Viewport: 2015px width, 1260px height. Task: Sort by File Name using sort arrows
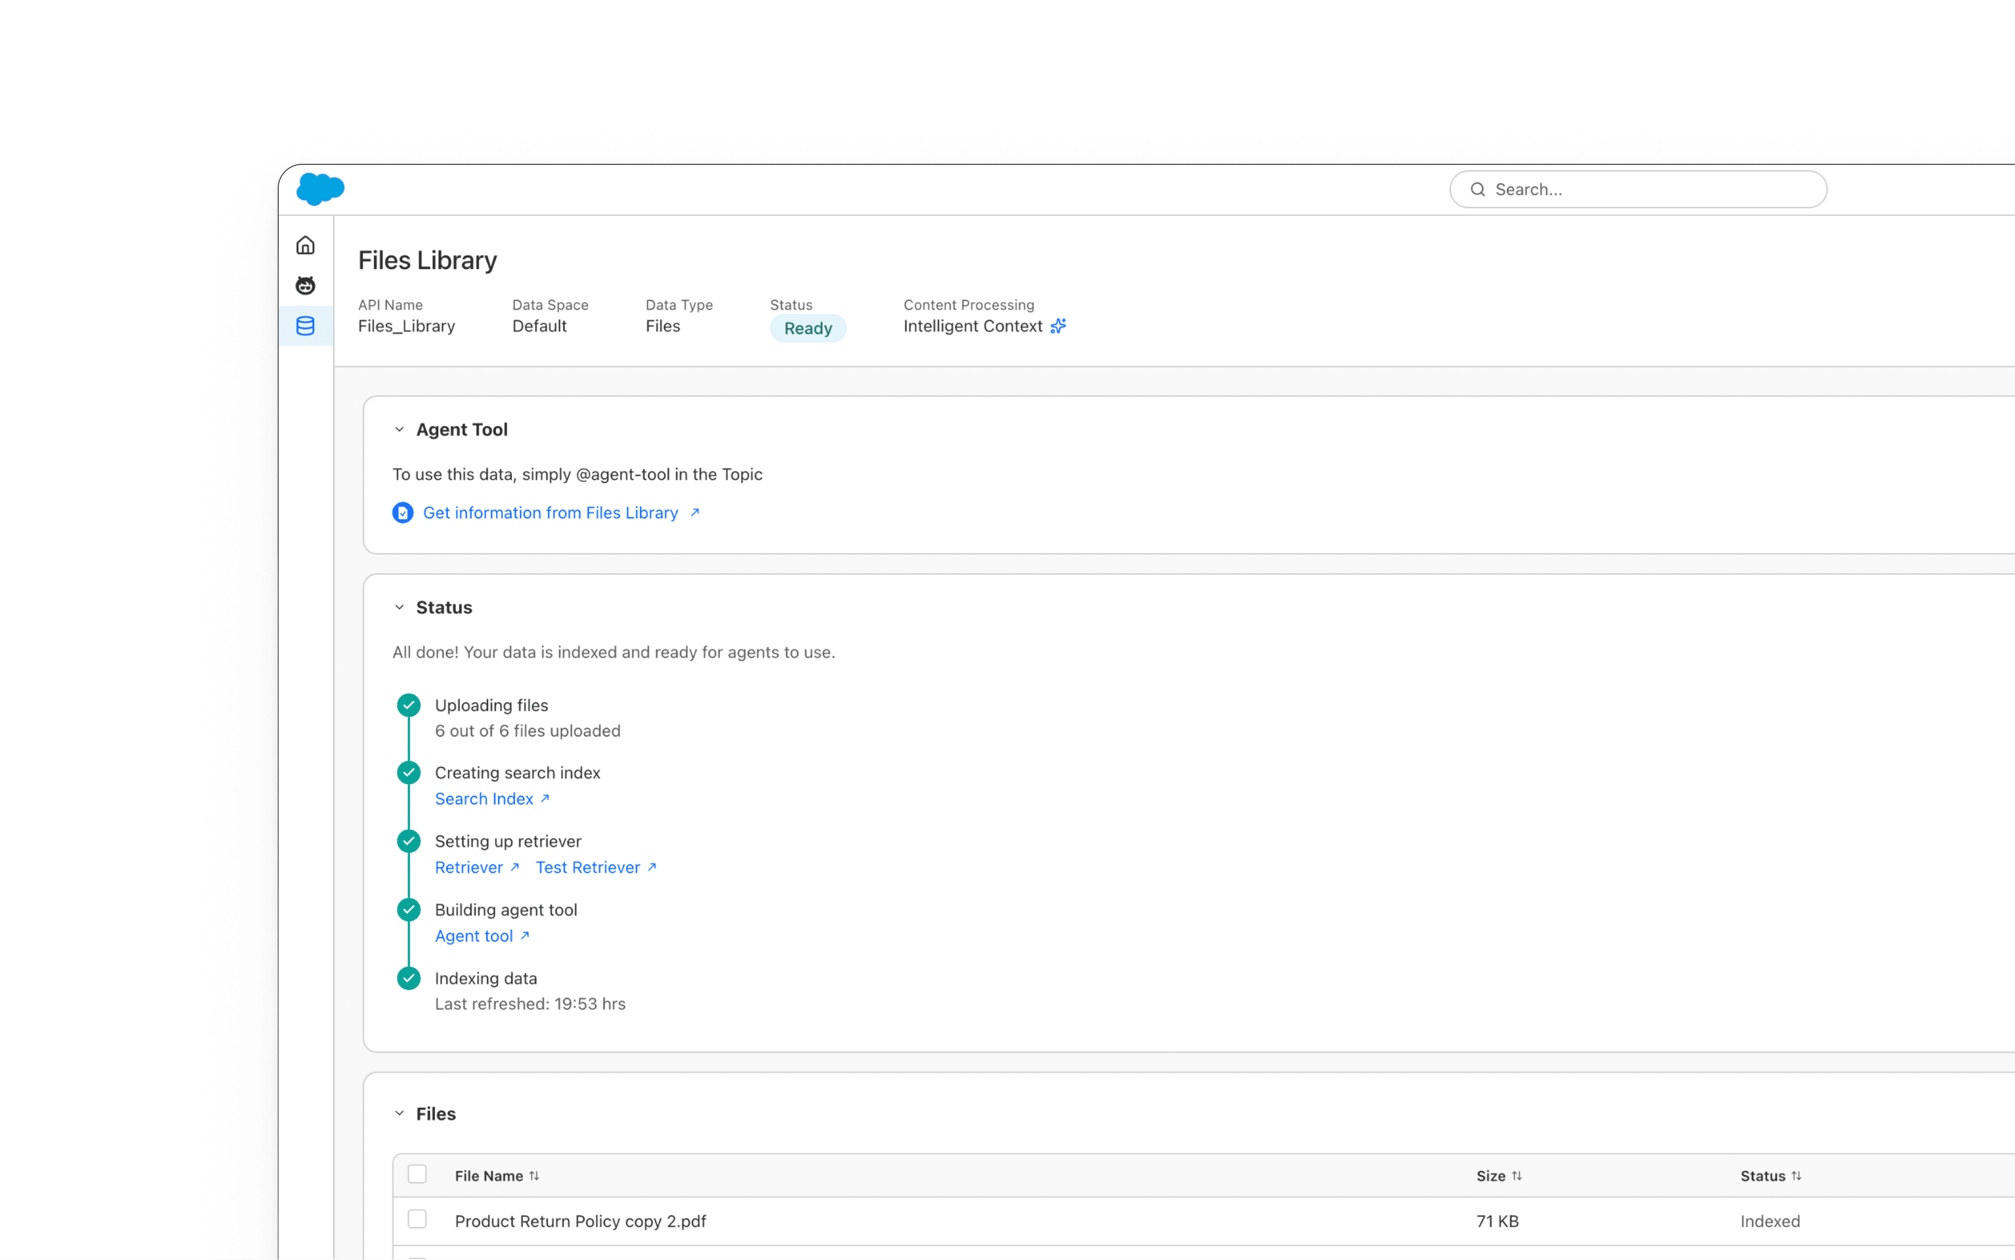click(x=534, y=1176)
